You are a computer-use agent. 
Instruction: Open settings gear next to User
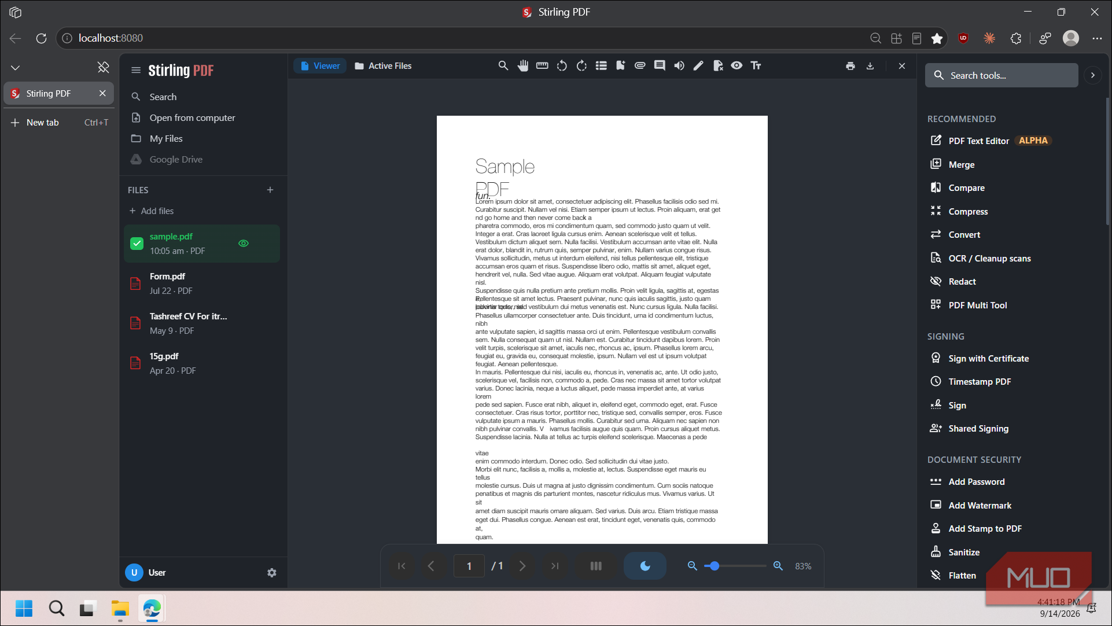point(272,573)
